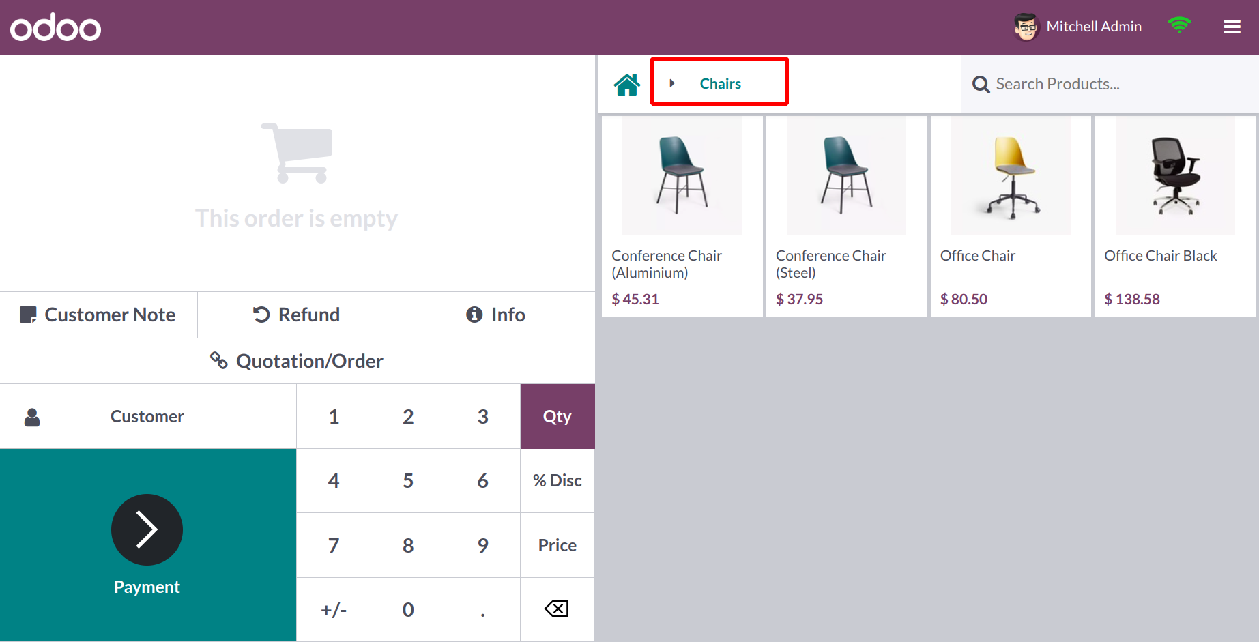1259x642 pixels.
Task: Add a Customer Note
Action: (98, 315)
